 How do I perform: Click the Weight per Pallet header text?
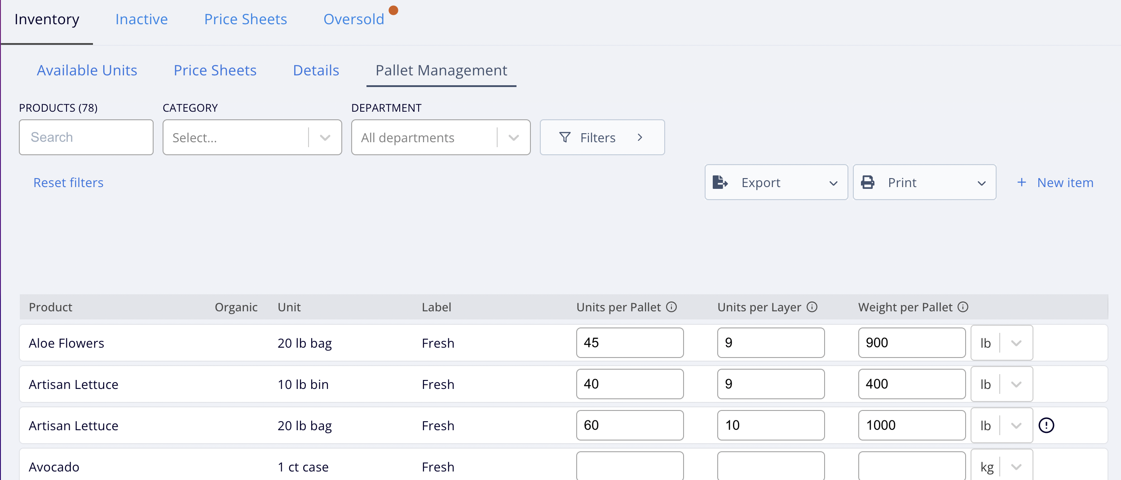tap(905, 307)
